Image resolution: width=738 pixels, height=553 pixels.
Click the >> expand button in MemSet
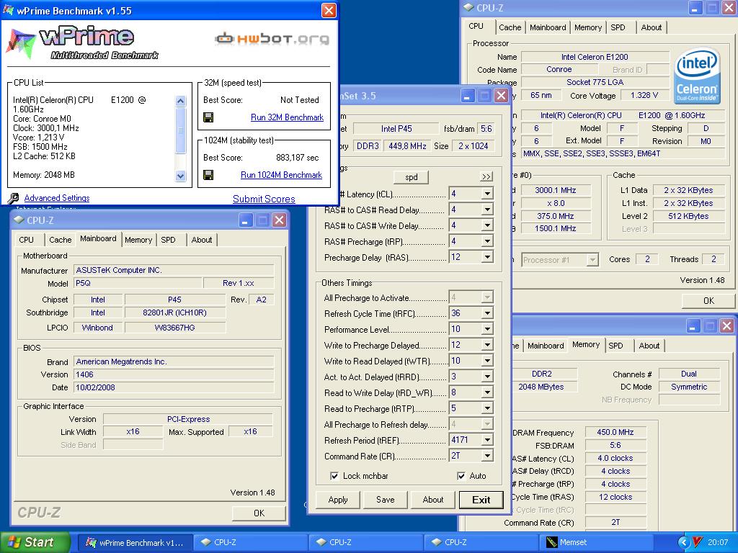pyautogui.click(x=486, y=177)
